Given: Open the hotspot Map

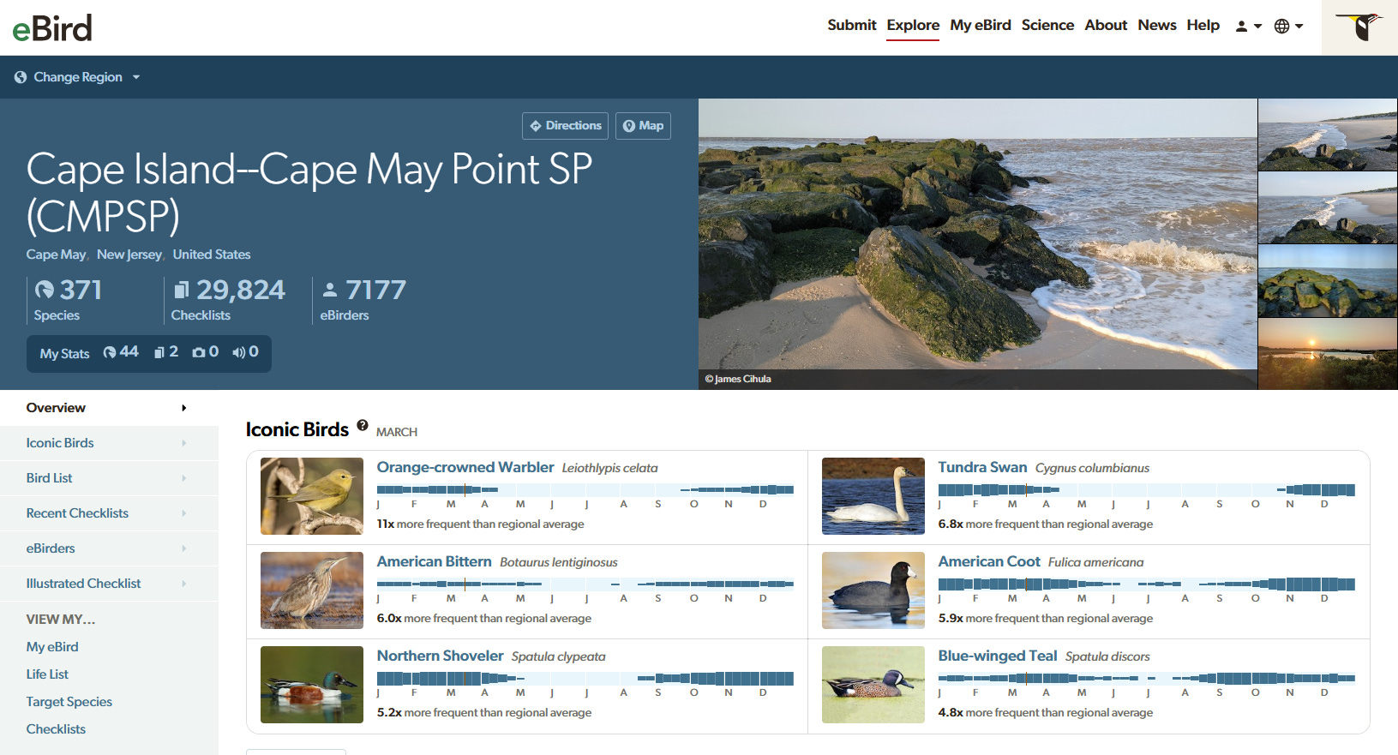Looking at the screenshot, I should pos(643,126).
